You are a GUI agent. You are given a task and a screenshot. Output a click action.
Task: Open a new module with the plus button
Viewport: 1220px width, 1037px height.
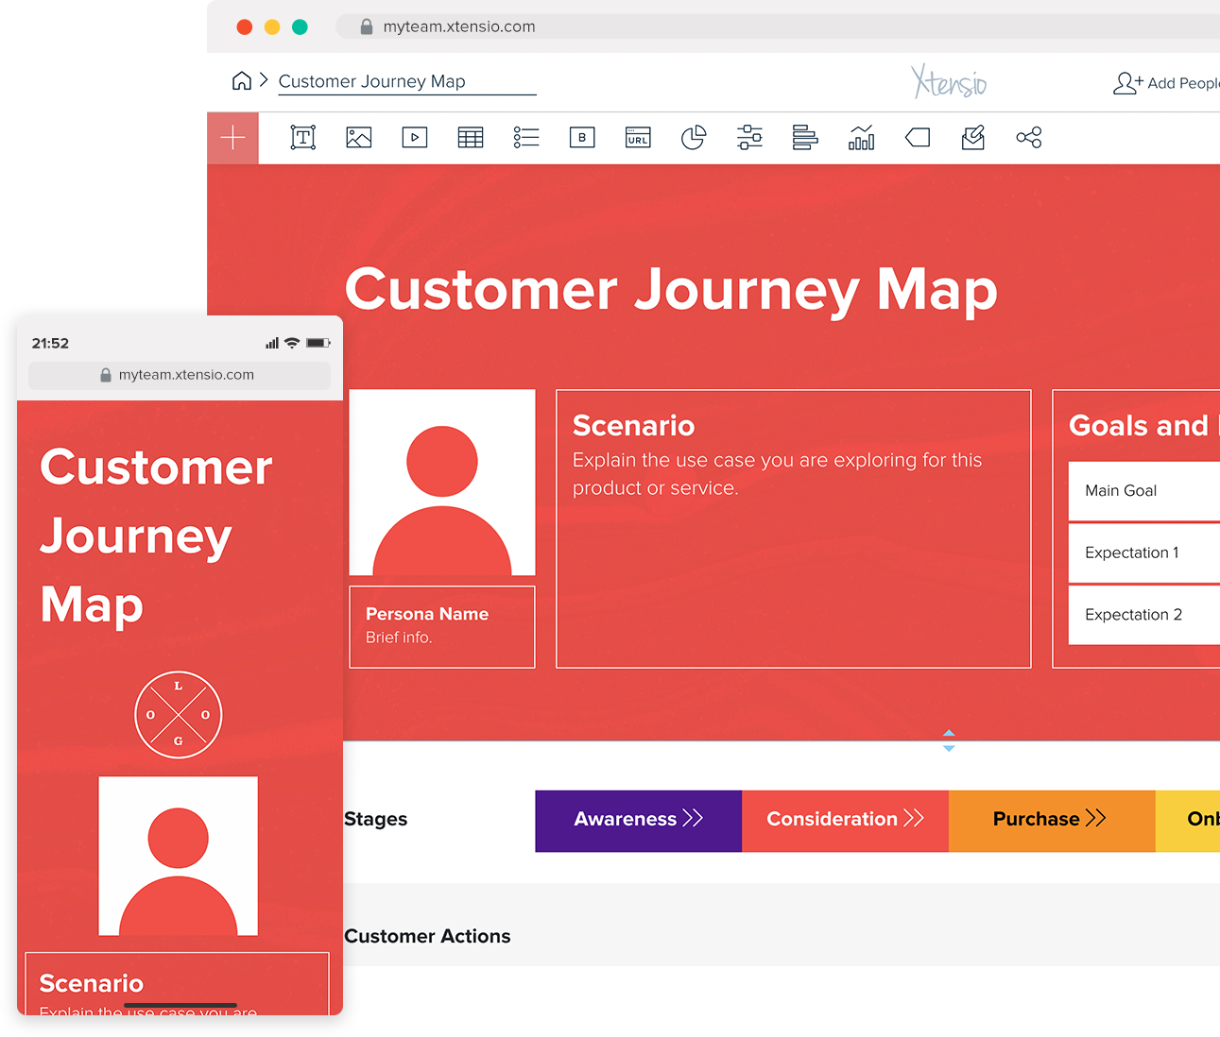click(x=232, y=137)
